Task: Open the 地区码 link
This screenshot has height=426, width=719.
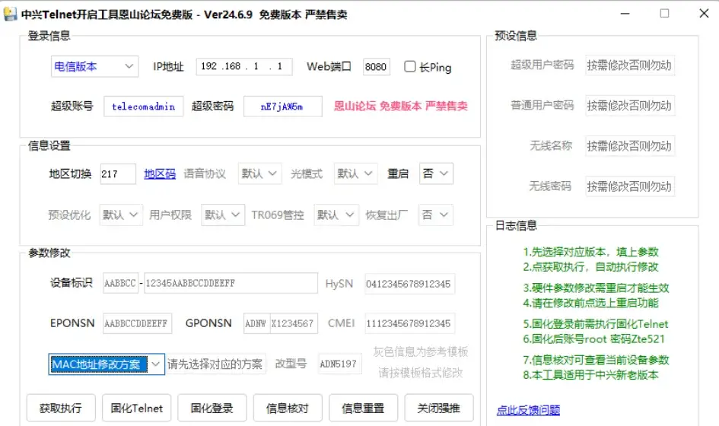Action: tap(160, 173)
